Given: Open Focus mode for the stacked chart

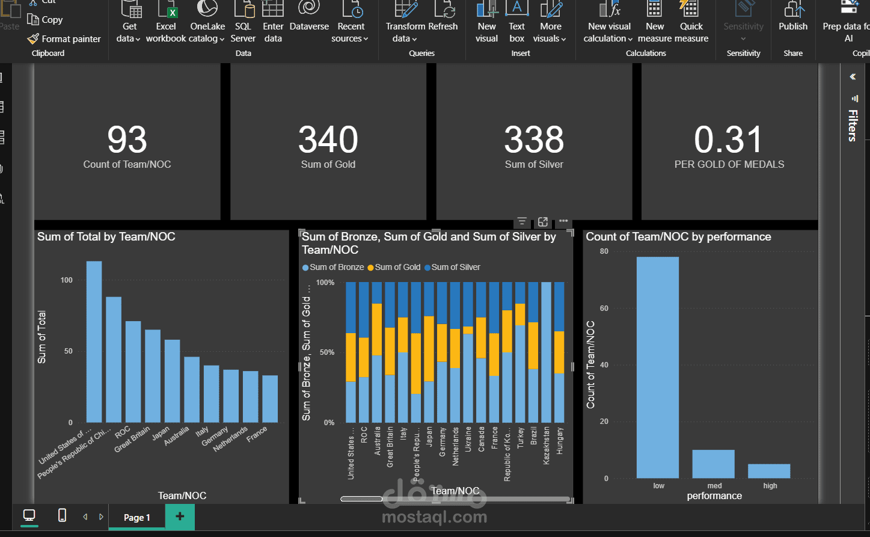Looking at the screenshot, I should [x=543, y=221].
